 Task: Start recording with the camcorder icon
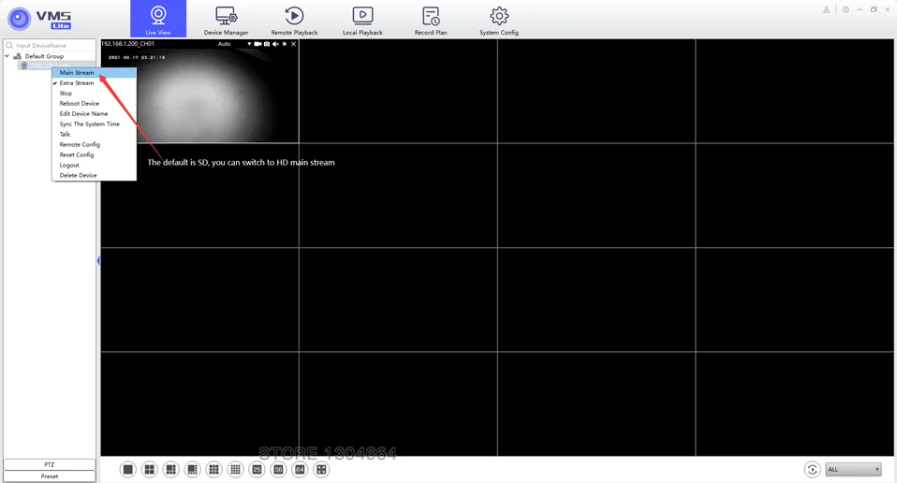pos(258,44)
